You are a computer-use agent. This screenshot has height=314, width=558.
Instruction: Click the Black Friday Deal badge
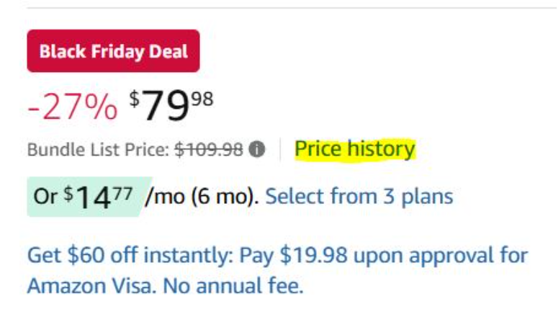113,51
